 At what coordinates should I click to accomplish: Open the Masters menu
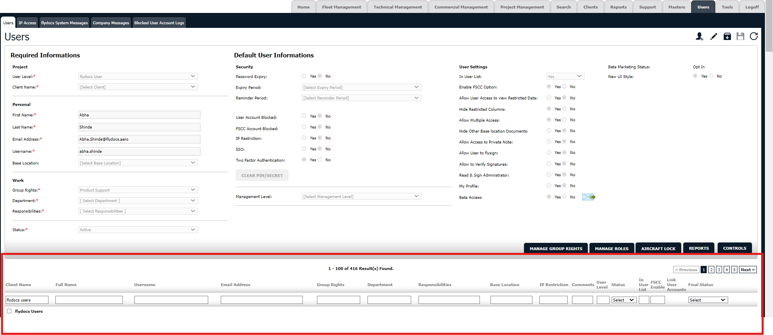pyautogui.click(x=677, y=7)
